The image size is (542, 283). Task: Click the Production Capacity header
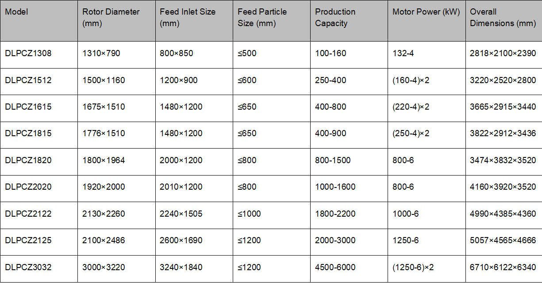coord(349,21)
